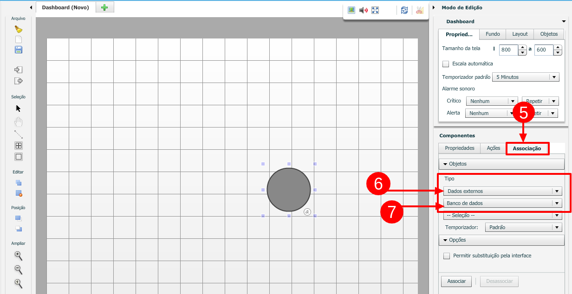Click the broom clear icon under Arquivo
Image resolution: width=572 pixels, height=294 pixels.
(x=19, y=29)
